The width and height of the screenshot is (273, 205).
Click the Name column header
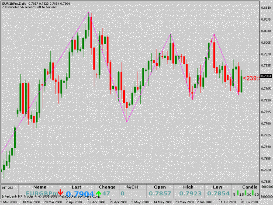[40, 187]
